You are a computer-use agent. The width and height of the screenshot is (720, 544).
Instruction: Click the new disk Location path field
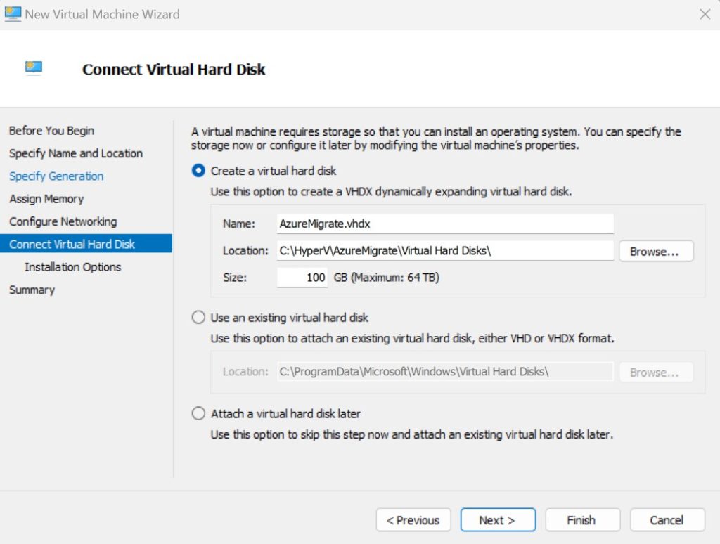[445, 250]
